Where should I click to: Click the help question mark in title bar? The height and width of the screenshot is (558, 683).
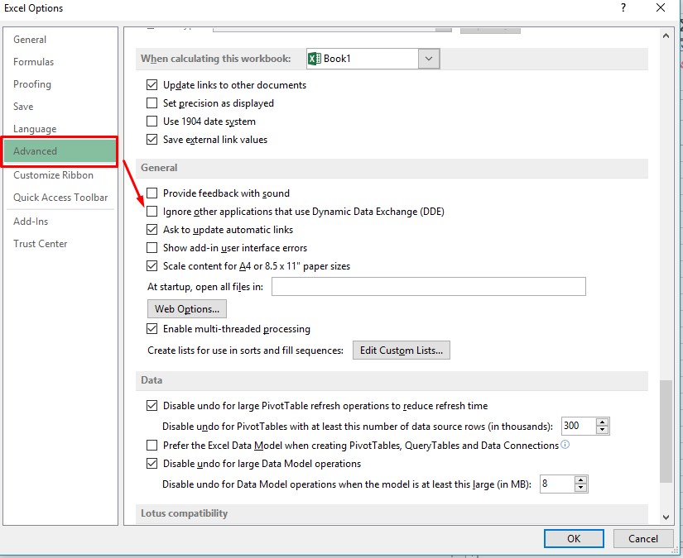click(623, 7)
